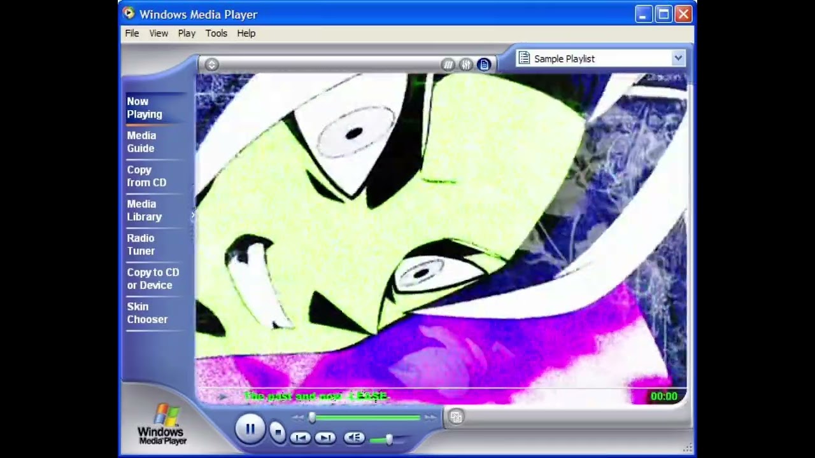Select the Now Playing tab

[x=155, y=108]
